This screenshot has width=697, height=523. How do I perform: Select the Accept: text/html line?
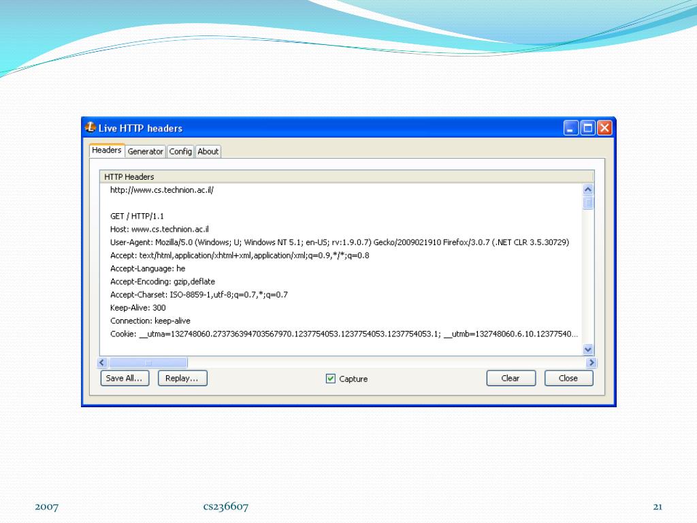tap(240, 255)
